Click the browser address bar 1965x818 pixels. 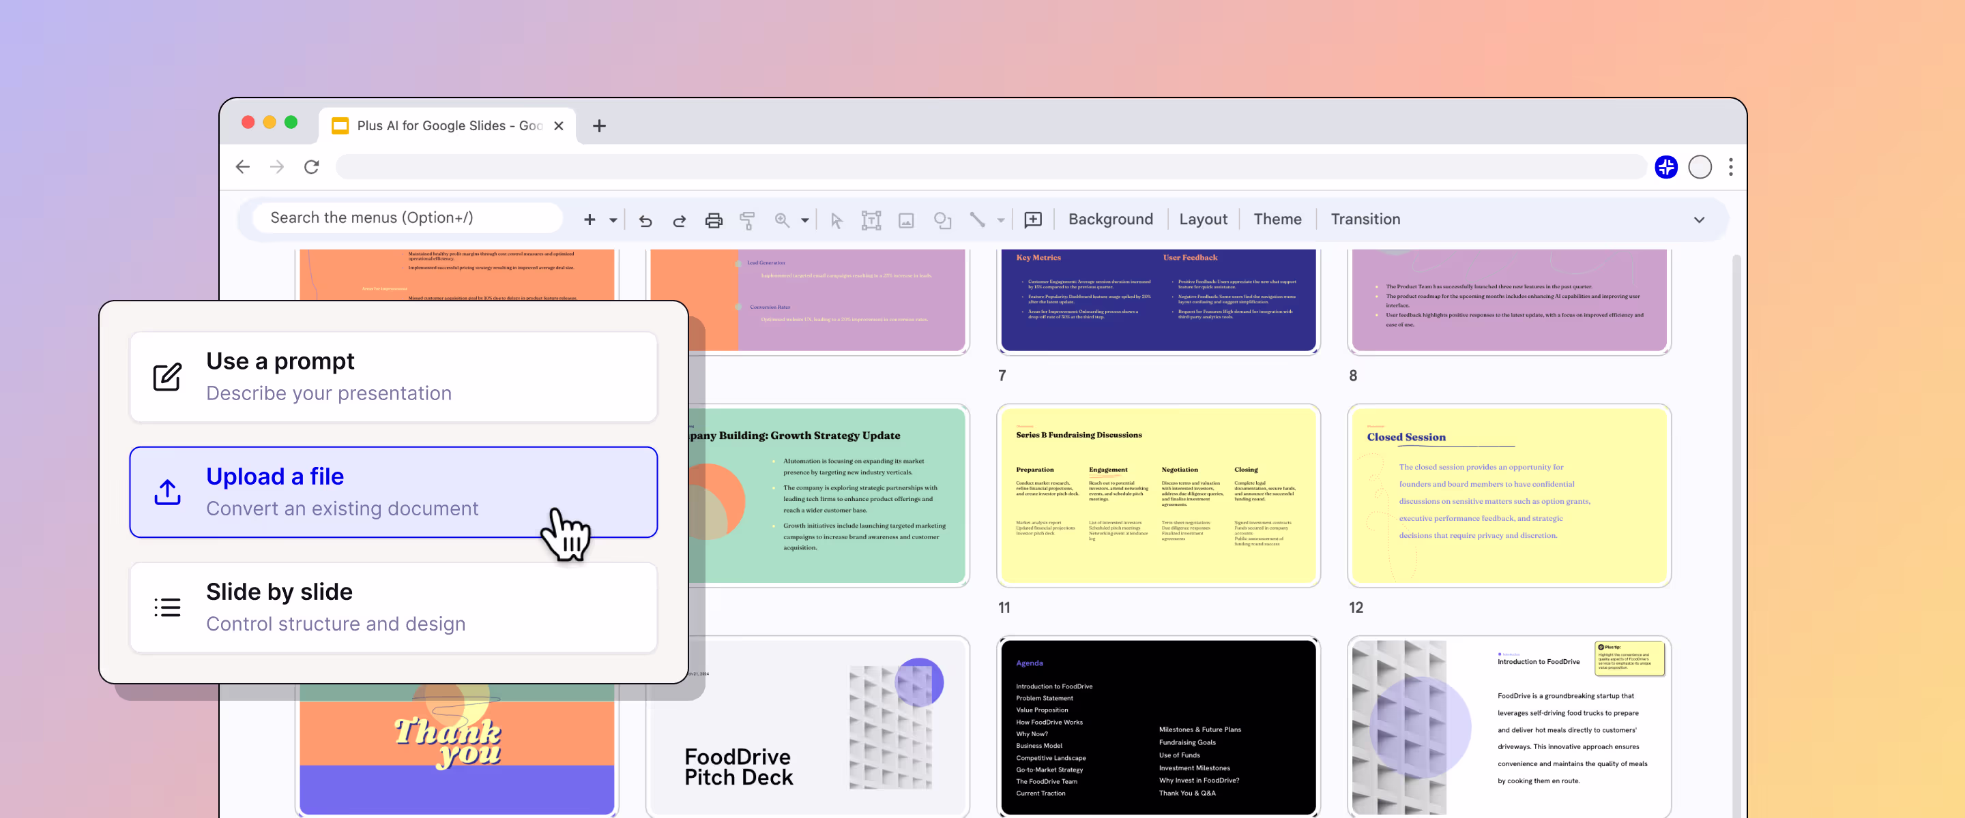point(990,167)
